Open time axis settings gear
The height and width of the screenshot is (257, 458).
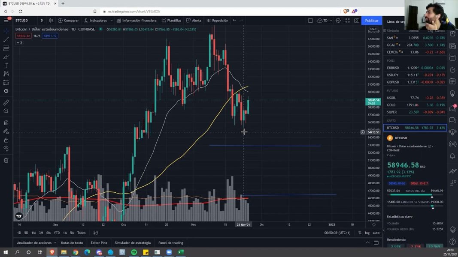[373, 224]
